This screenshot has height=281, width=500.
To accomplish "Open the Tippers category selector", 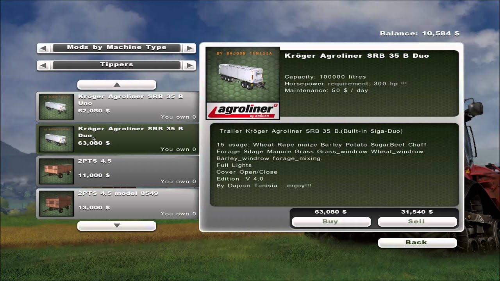I will click(x=116, y=65).
